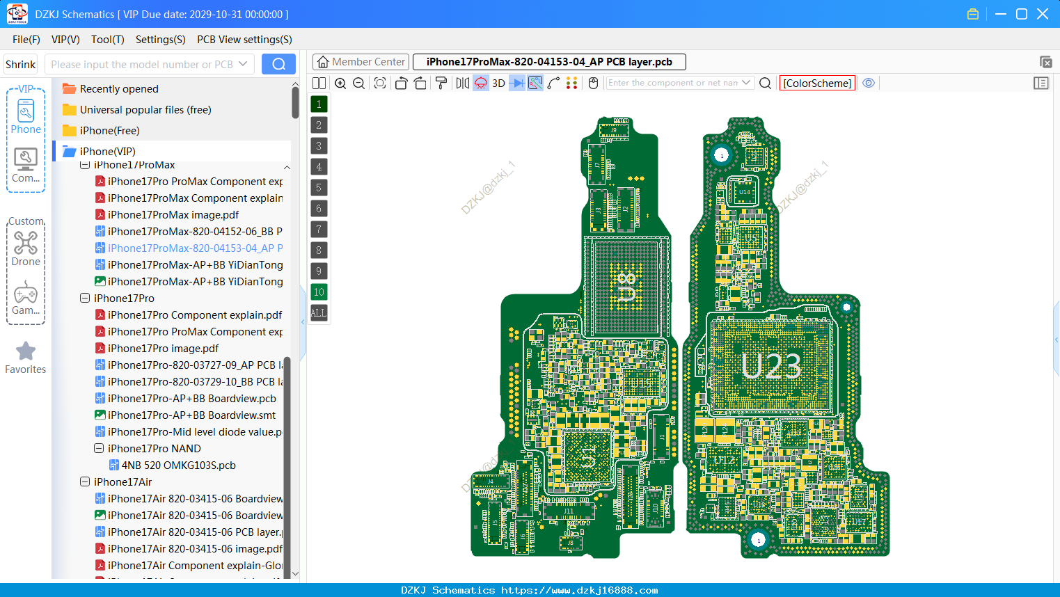Screen dimensions: 1060x597
Task: Click the Shrink button
Action: [21, 64]
